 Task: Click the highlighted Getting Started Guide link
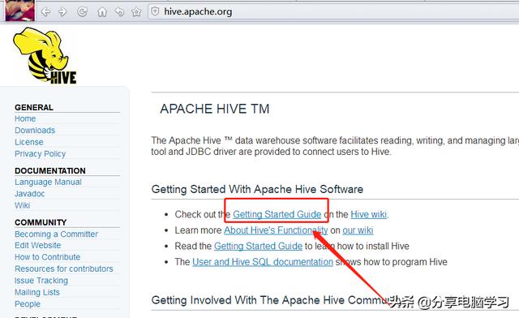coord(277,214)
